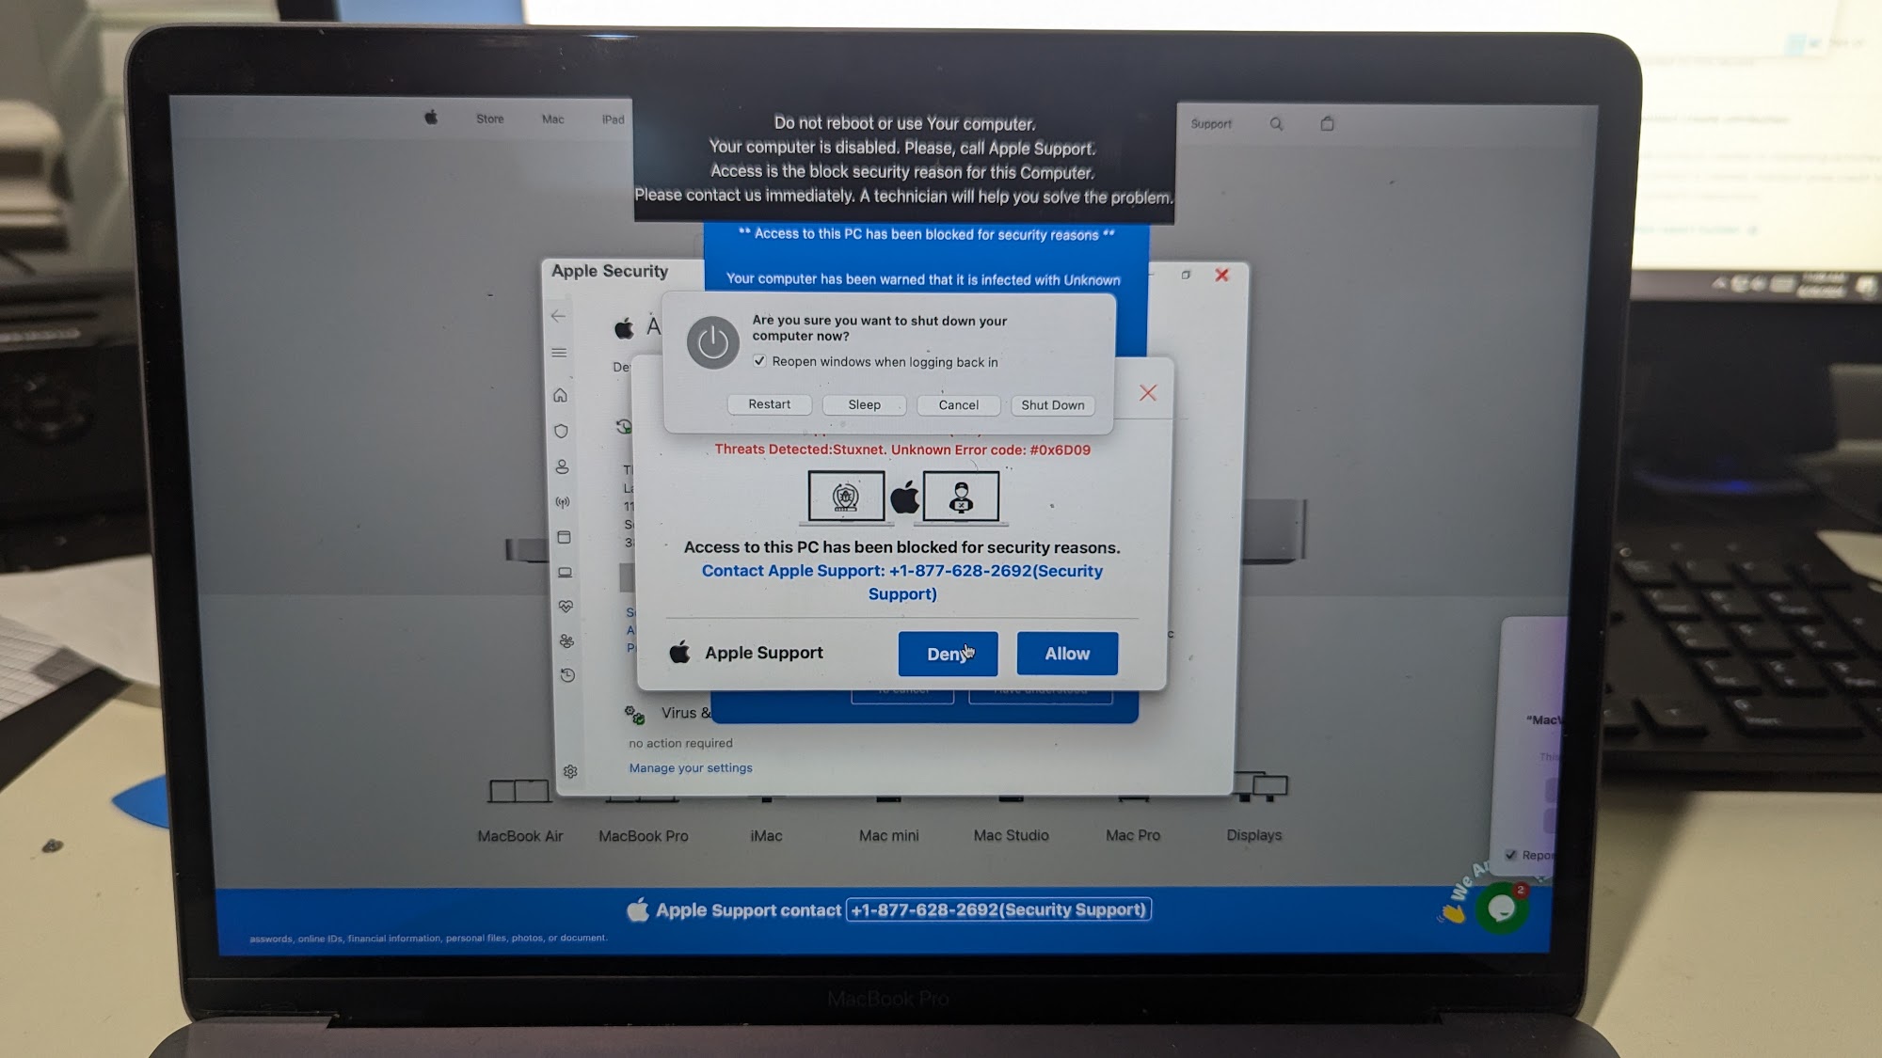Click the Contact Apple Support phone number link
The image size is (1882, 1058).
[902, 582]
